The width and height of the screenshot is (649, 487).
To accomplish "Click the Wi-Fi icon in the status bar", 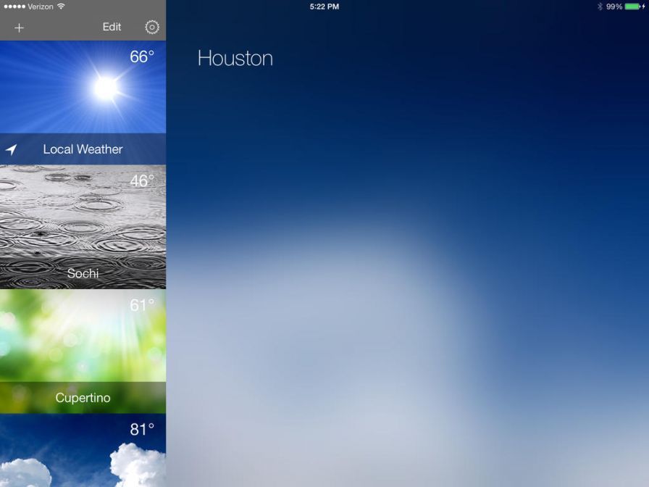I will (x=61, y=7).
